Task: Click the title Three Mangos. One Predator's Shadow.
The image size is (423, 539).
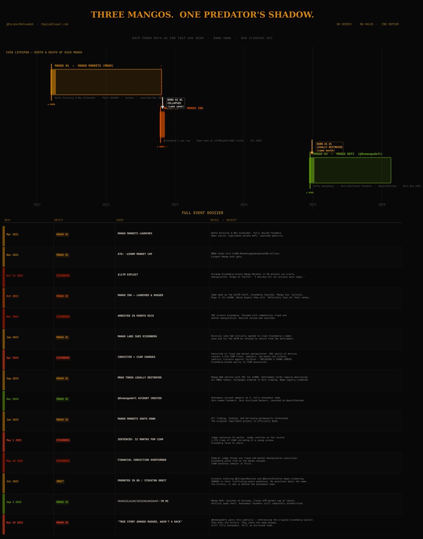Action: tap(203, 15)
